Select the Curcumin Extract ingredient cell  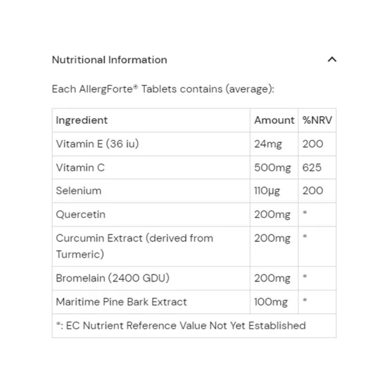pos(151,246)
